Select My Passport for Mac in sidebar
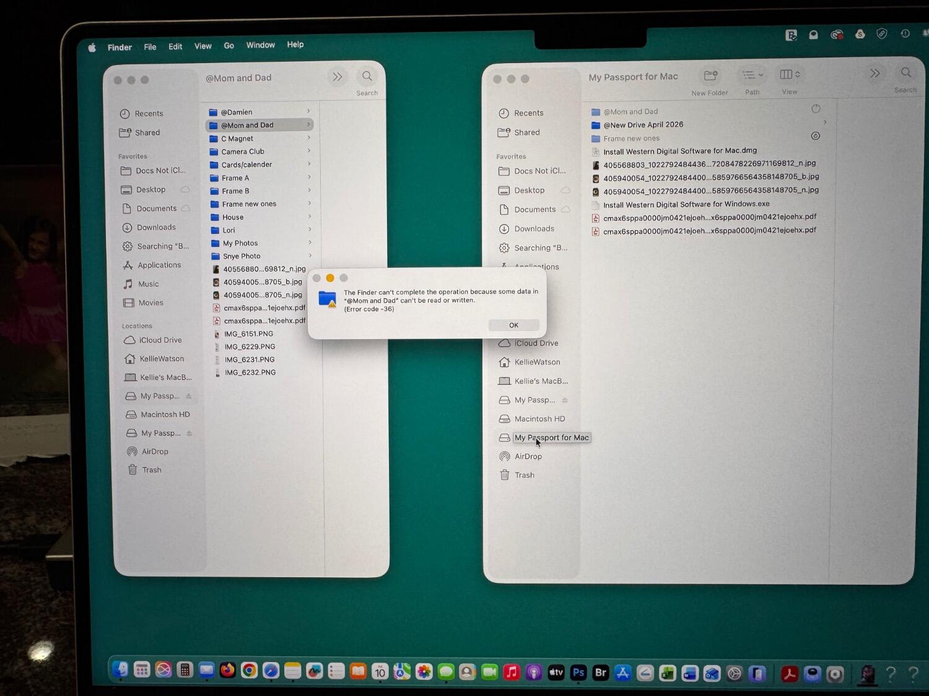Screen dimensions: 929x696 (x=551, y=438)
